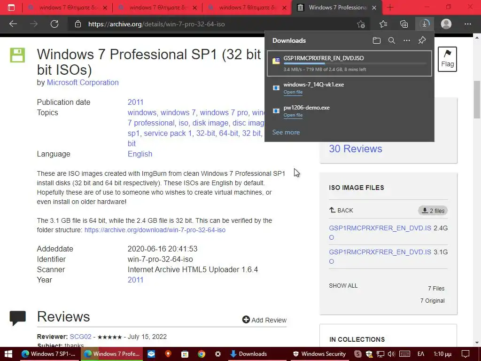Click the taskbar clock 1:10 μμ
481x361 pixels.
pos(442,354)
